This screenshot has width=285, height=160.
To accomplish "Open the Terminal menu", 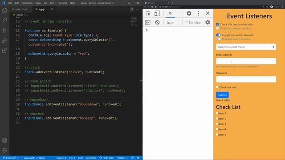I will [x=62, y=3].
